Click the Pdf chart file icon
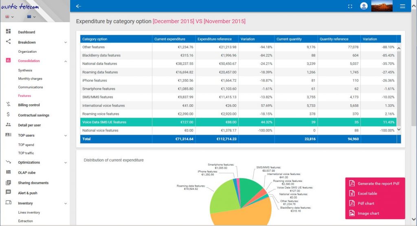The image size is (417, 226). [352, 203]
